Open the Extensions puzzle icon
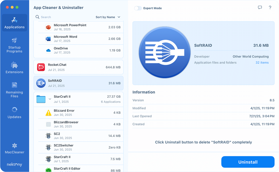This screenshot has height=172, width=279. (x=15, y=65)
